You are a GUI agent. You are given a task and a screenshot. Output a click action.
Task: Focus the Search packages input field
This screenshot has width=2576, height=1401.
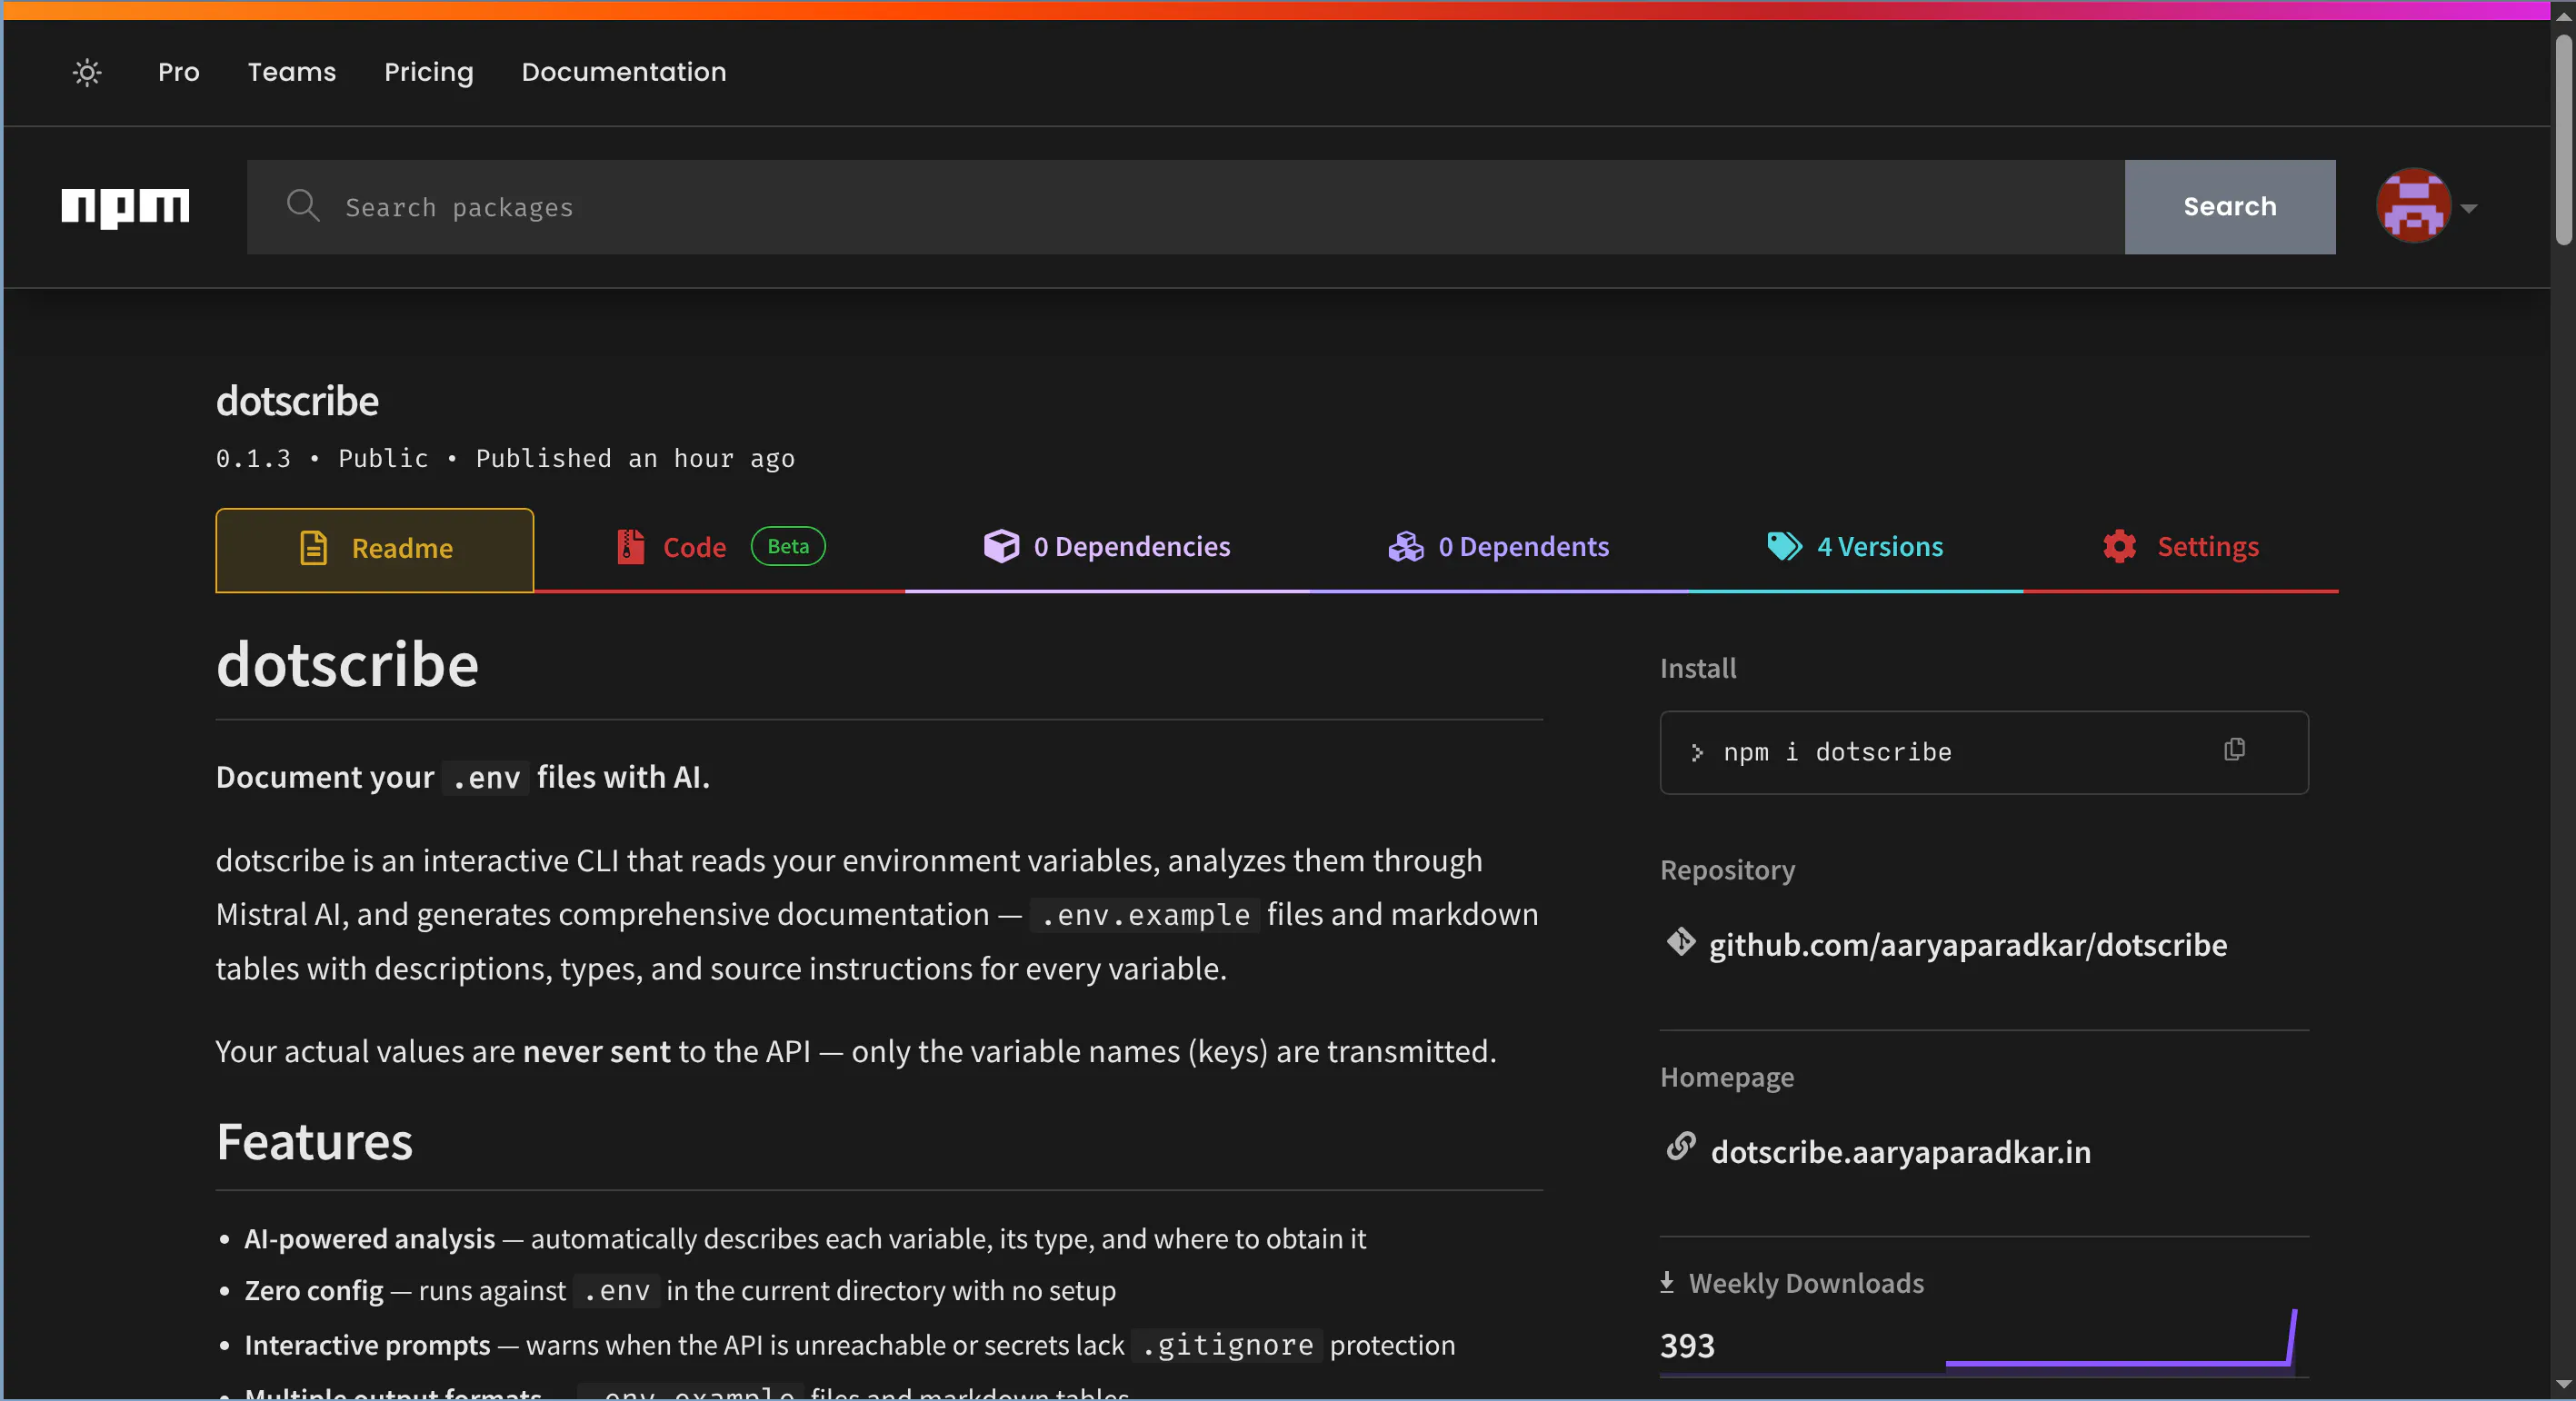(x=1186, y=207)
